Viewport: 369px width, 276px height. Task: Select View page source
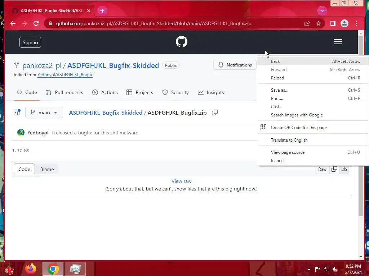click(x=313, y=152)
